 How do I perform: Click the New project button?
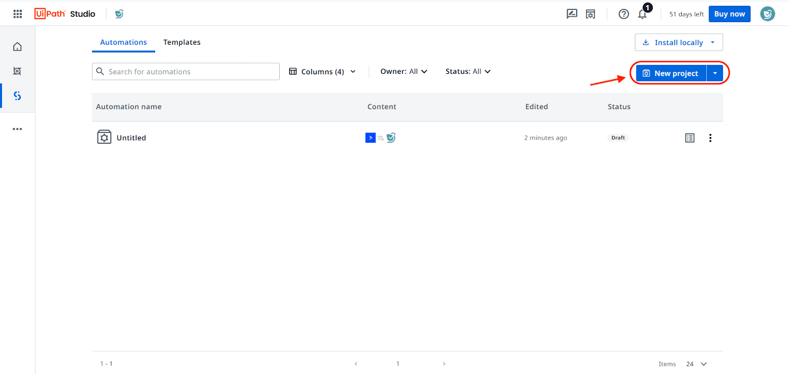point(671,73)
